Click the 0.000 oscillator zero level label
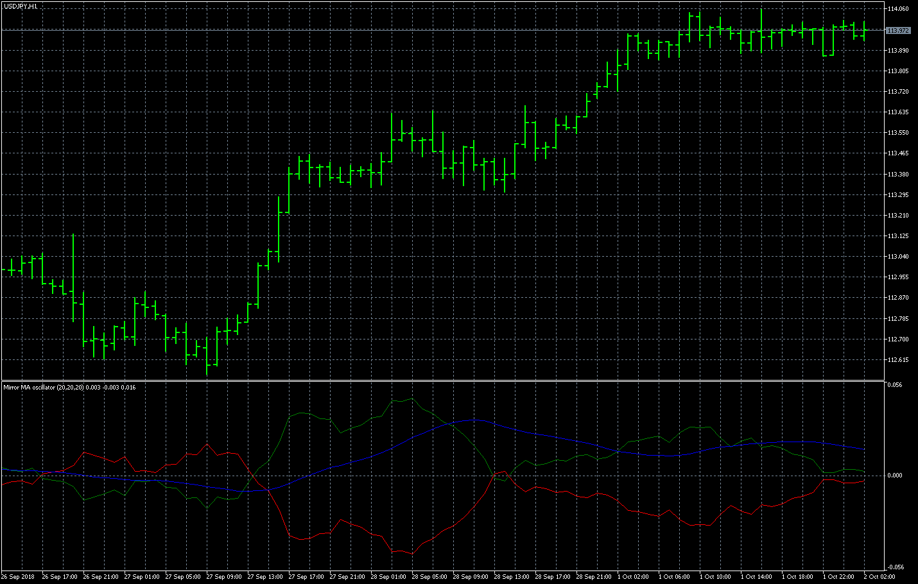 [x=894, y=476]
